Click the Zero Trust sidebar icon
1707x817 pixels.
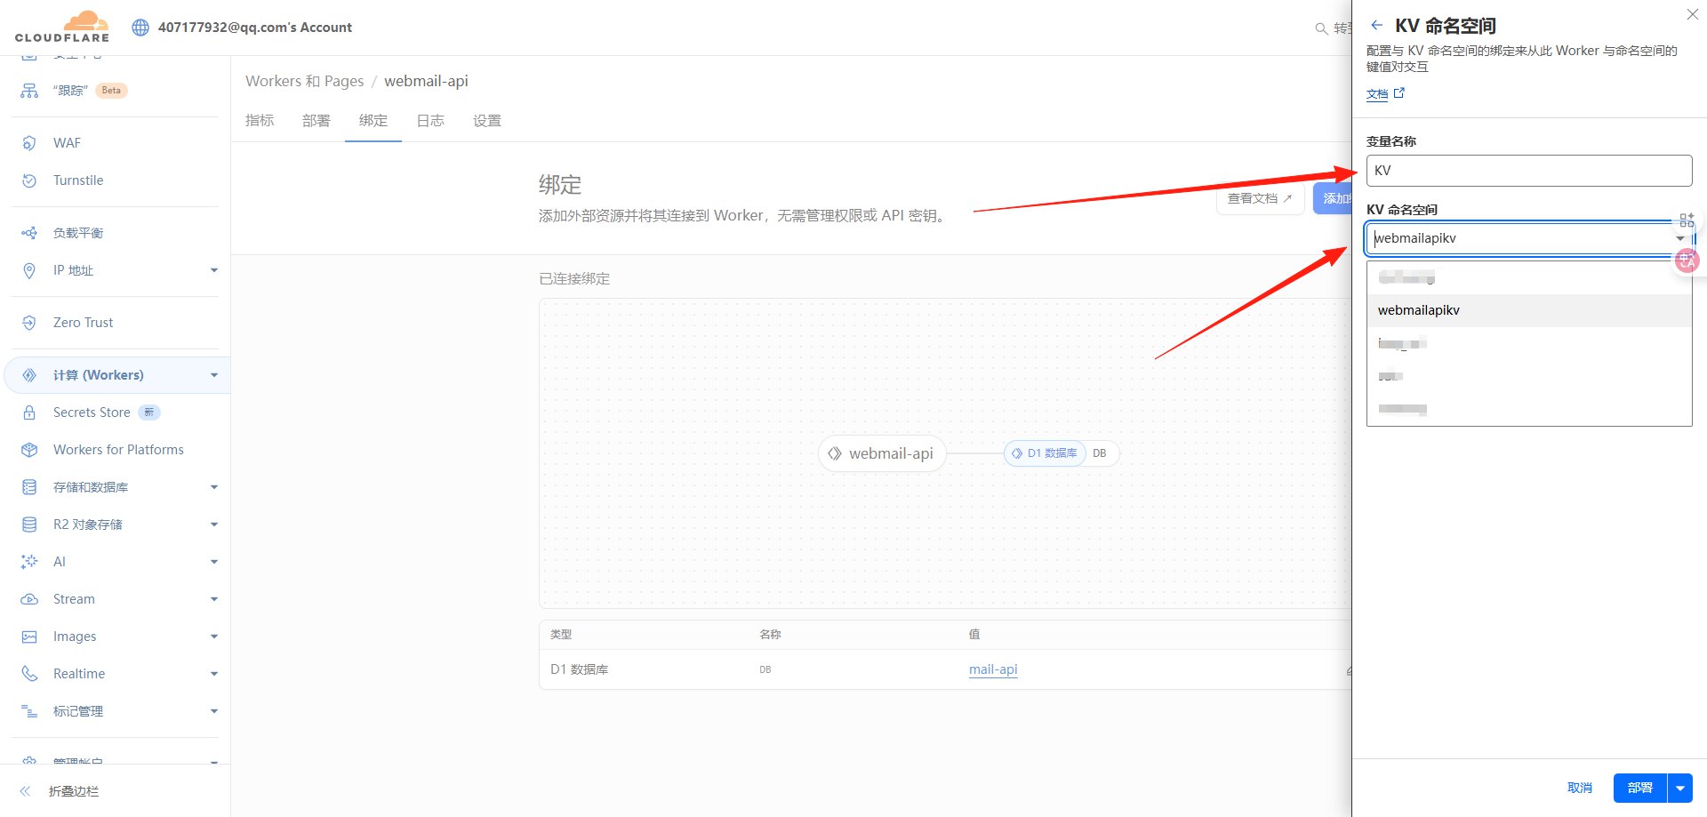point(28,322)
